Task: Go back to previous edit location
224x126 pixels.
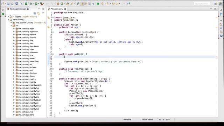Action: [x=113, y=4]
